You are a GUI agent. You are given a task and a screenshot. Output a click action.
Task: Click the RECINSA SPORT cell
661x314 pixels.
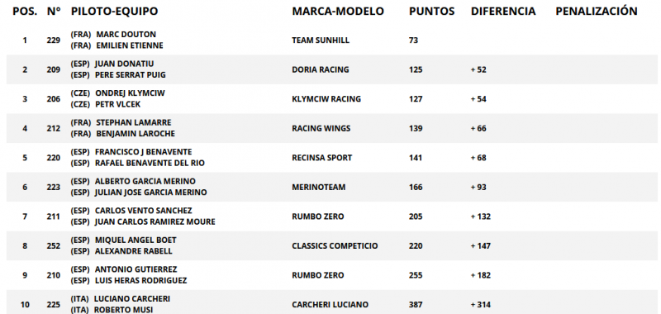(321, 158)
